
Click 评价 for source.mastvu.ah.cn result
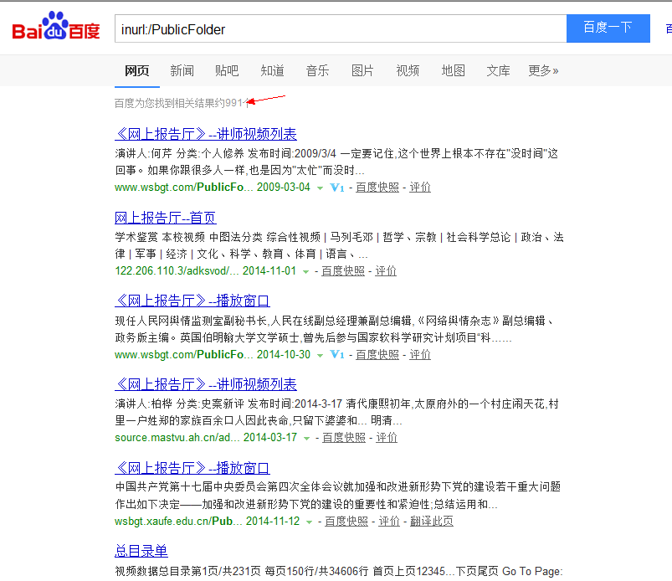point(387,437)
